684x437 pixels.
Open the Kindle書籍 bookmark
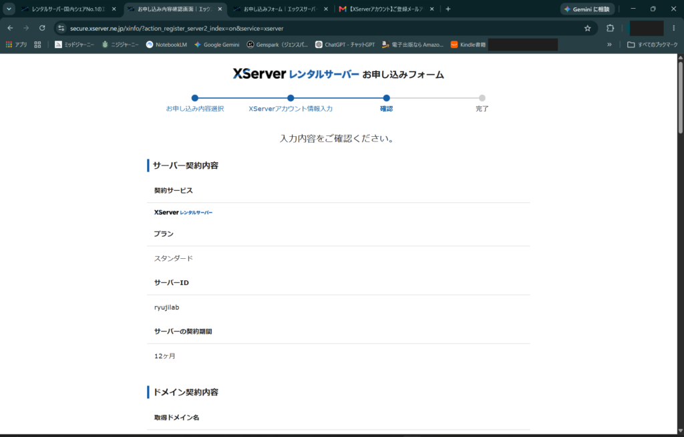coord(468,45)
